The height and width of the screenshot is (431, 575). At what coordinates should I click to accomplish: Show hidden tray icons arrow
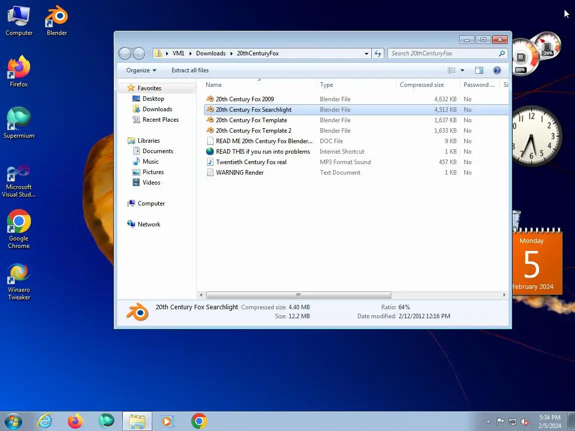[x=488, y=422]
